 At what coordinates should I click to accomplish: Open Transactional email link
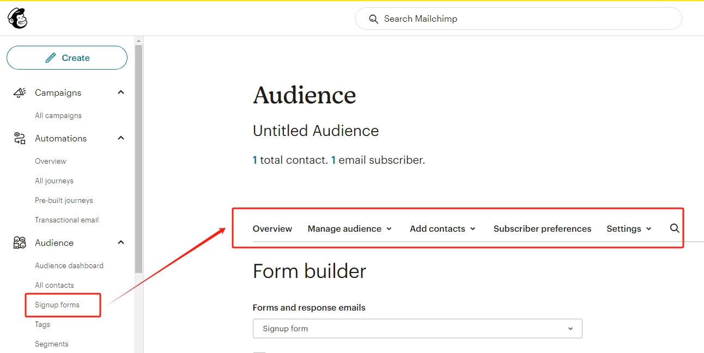(x=67, y=220)
